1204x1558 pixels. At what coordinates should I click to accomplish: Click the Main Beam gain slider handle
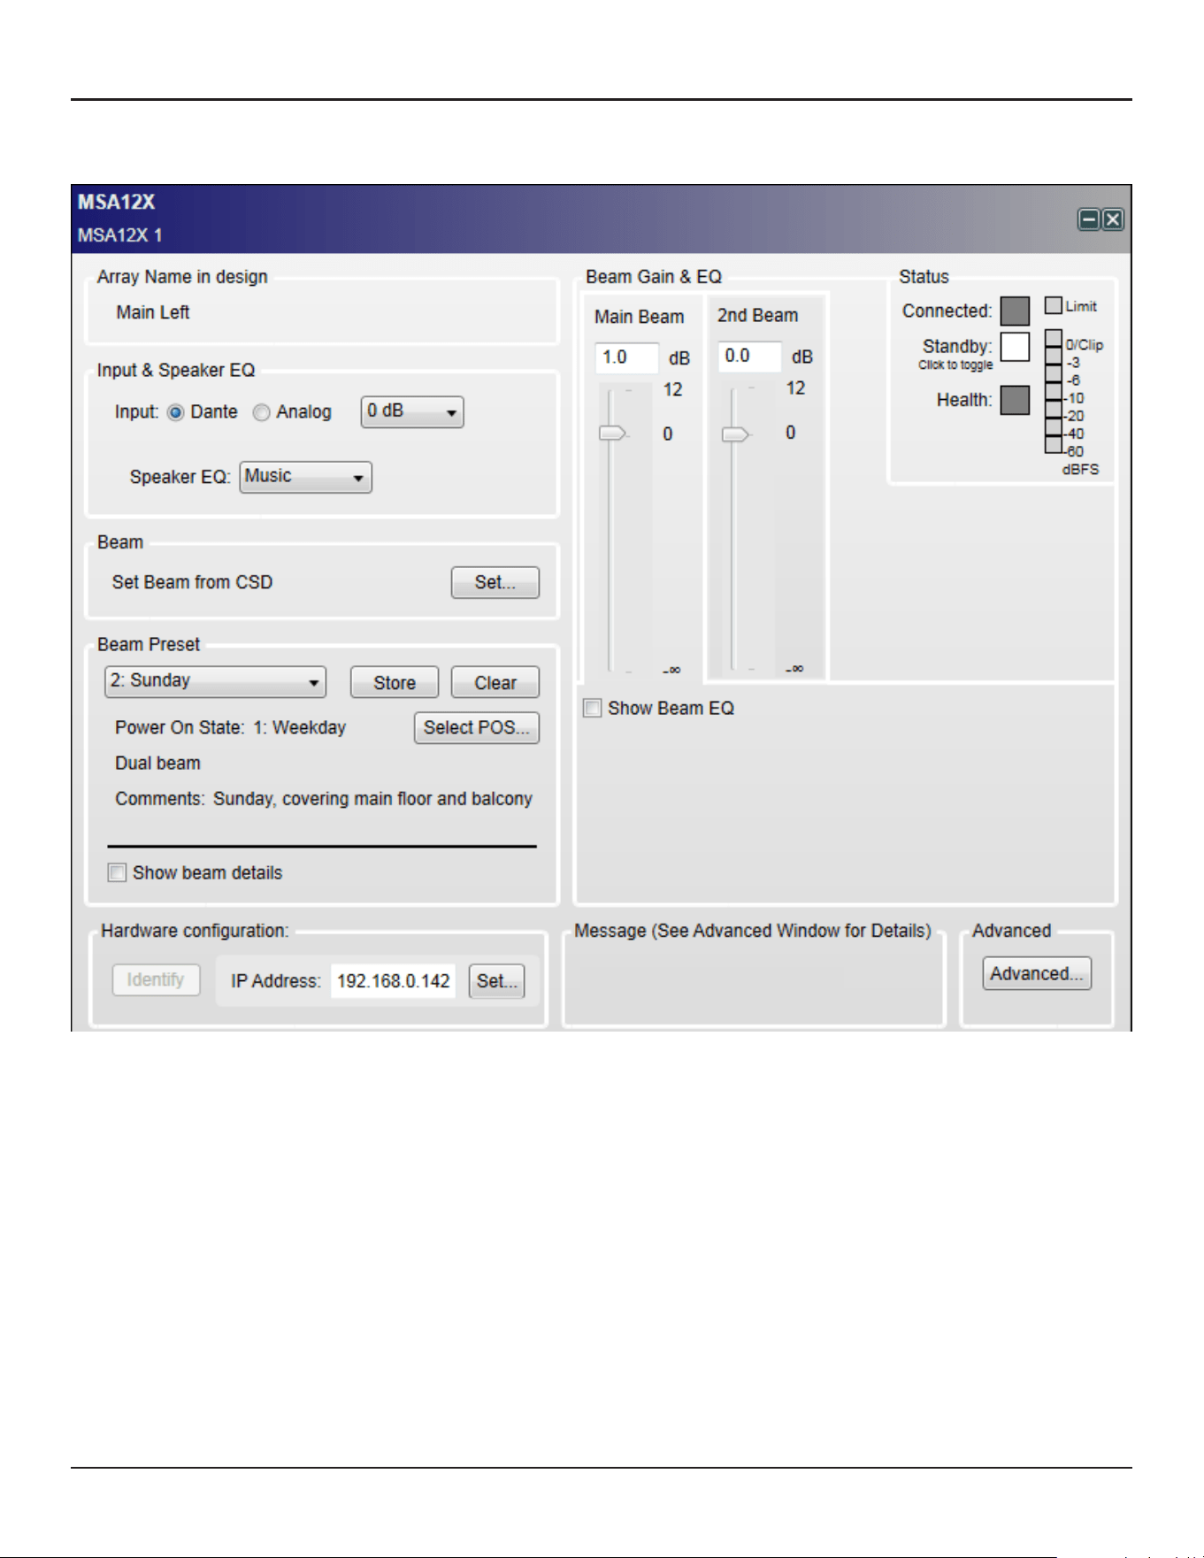(x=612, y=433)
